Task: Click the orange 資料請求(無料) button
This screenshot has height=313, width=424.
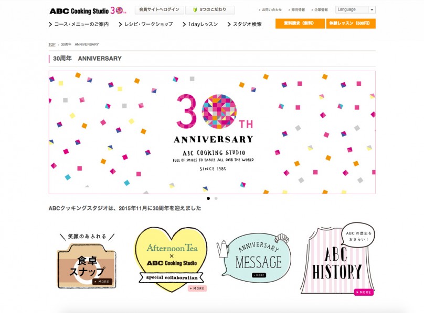Action: point(300,24)
